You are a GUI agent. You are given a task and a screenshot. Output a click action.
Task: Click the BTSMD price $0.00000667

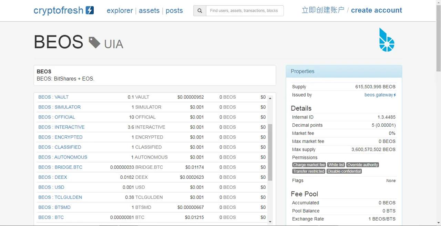pos(191,207)
